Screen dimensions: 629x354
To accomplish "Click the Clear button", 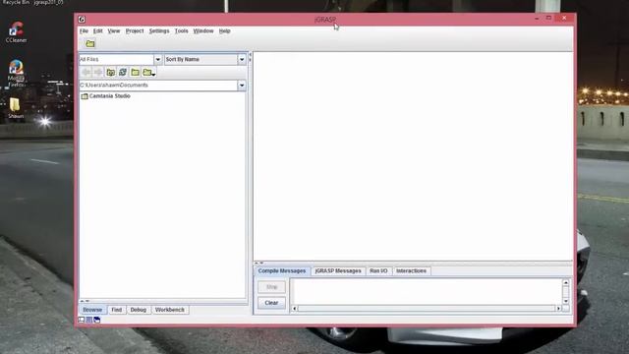I will 271,303.
